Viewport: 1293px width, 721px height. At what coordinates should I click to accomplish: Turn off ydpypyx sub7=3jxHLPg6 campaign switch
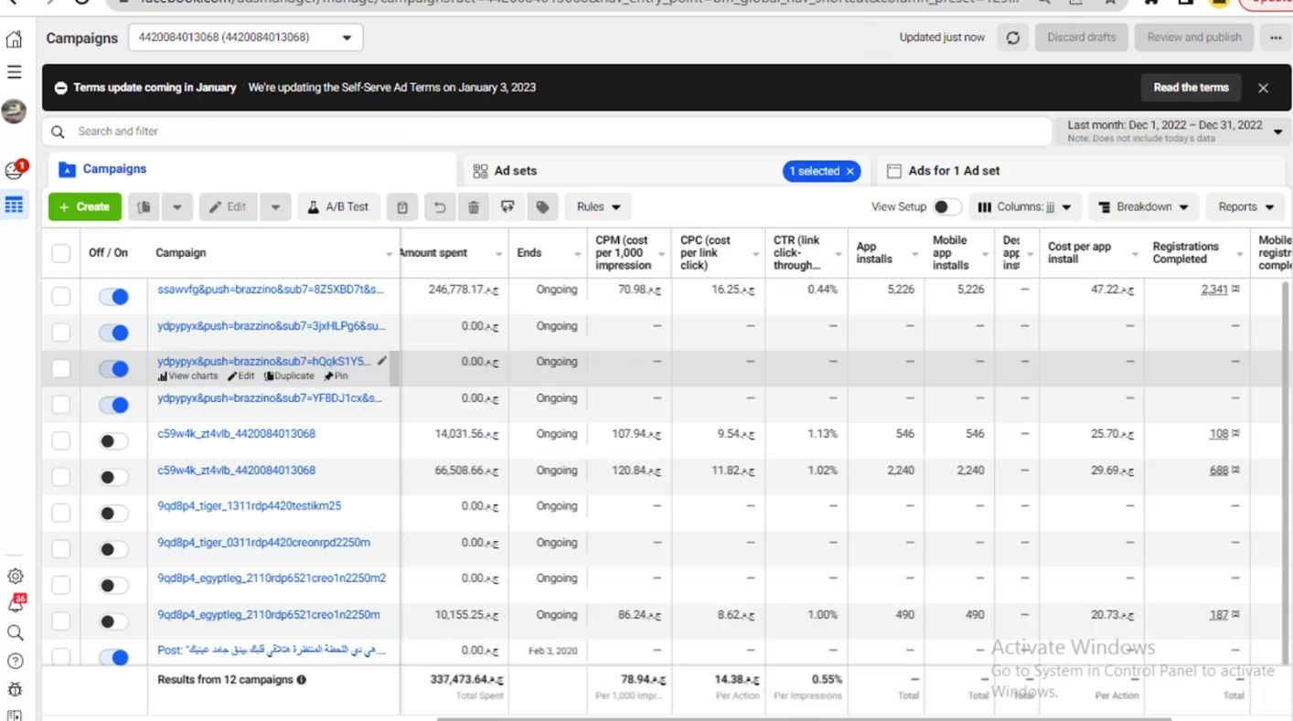[x=113, y=333]
